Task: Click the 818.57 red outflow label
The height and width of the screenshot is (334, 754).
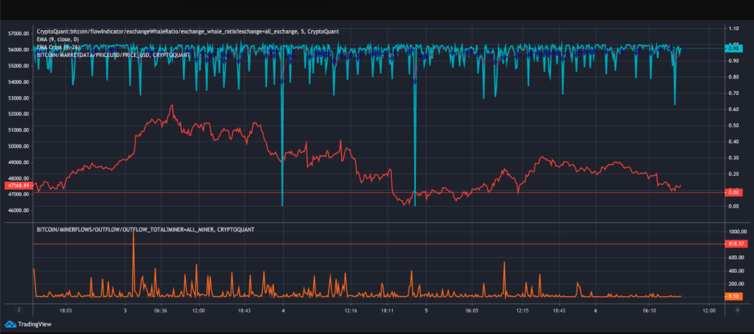Action: pyautogui.click(x=736, y=244)
